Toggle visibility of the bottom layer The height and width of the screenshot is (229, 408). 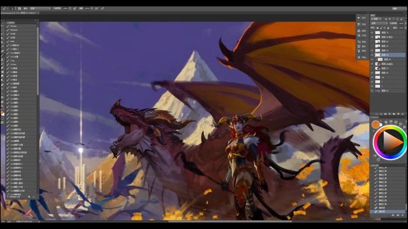(x=372, y=90)
